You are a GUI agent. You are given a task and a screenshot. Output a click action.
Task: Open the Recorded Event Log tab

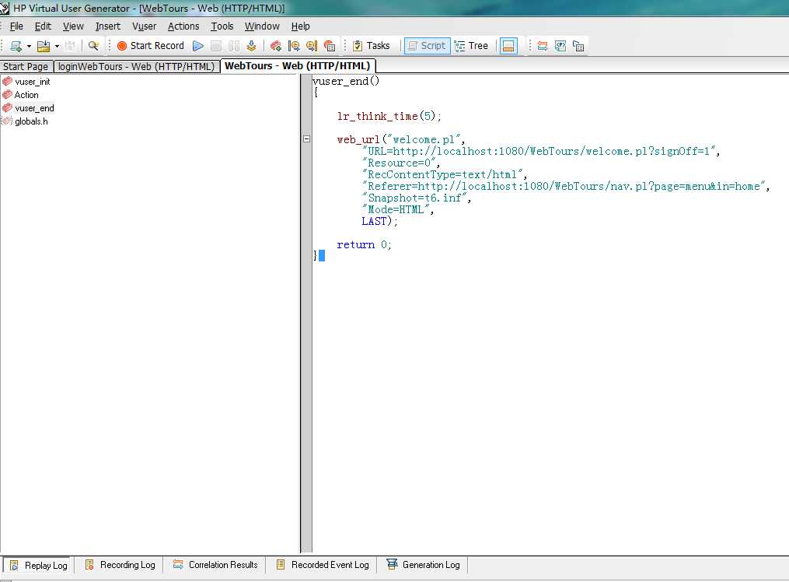(323, 565)
